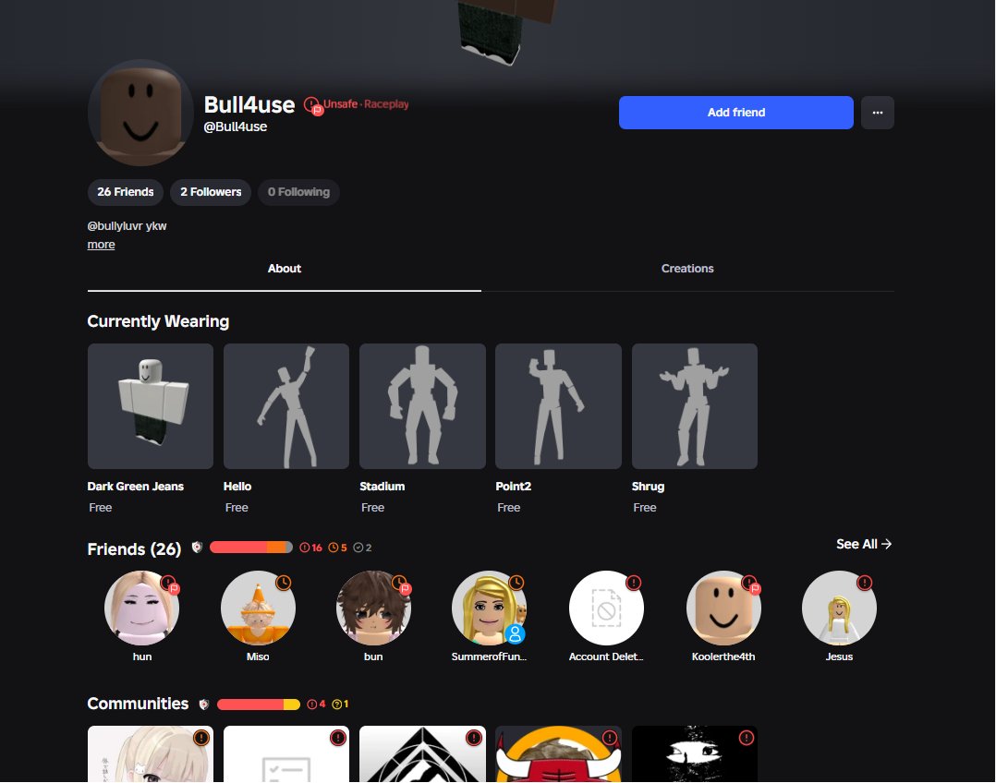Click the @bullyluvr ykw bio text

point(128,226)
